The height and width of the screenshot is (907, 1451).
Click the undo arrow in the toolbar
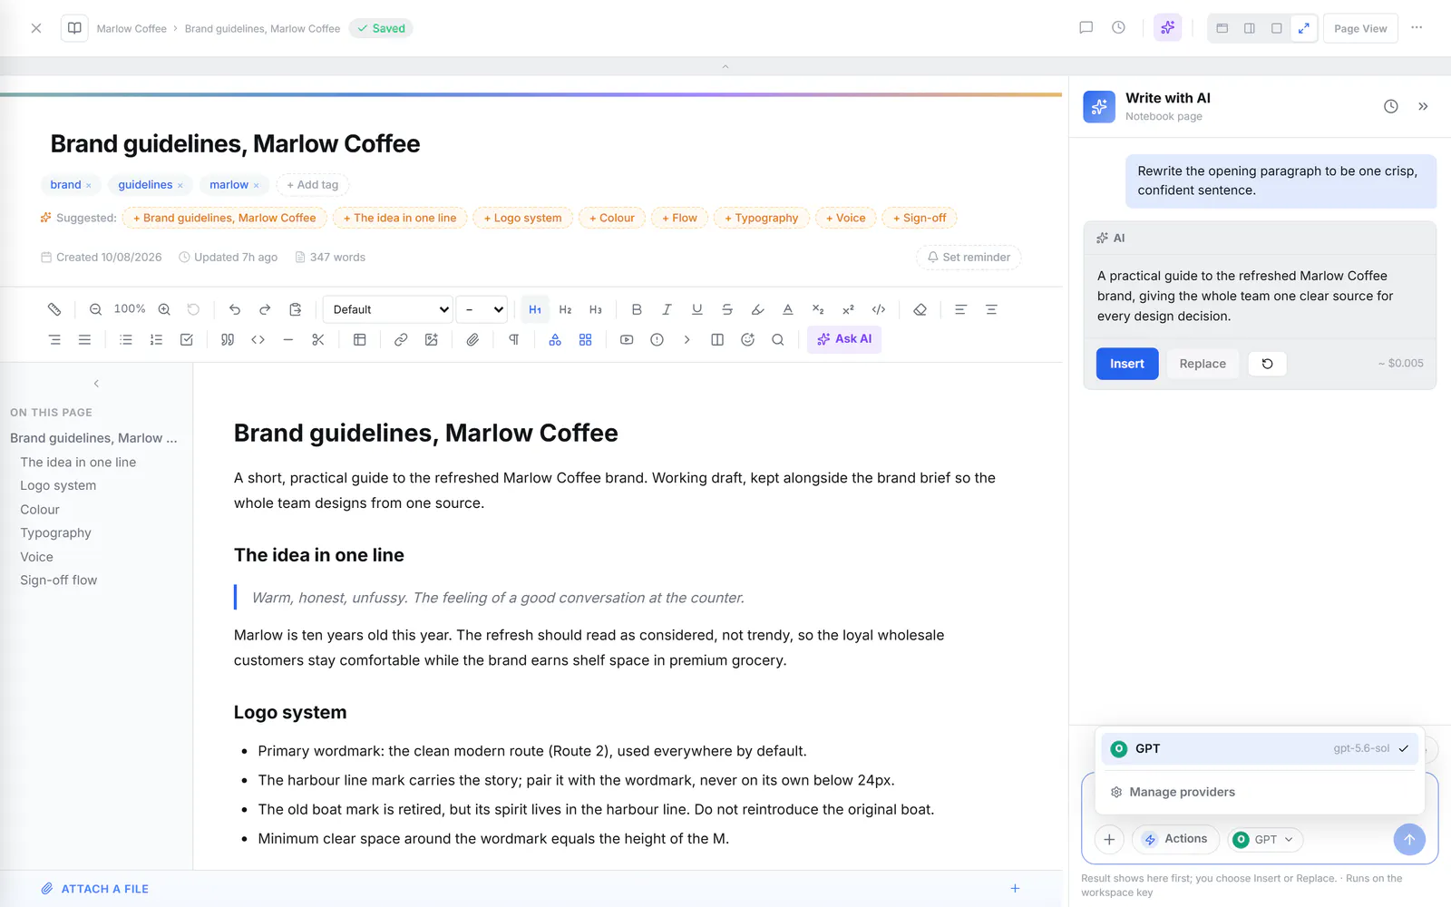point(235,309)
